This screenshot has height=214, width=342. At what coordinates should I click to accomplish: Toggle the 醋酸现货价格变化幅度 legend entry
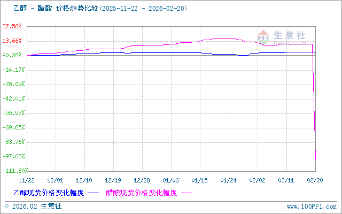tap(142, 193)
